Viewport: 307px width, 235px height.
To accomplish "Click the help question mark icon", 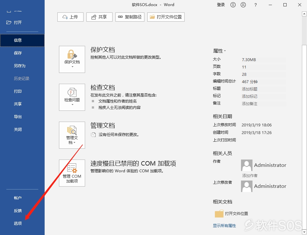I will tap(255, 5).
